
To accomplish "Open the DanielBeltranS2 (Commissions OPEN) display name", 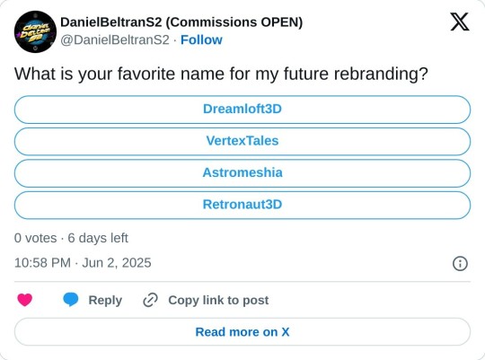I will tap(181, 22).
